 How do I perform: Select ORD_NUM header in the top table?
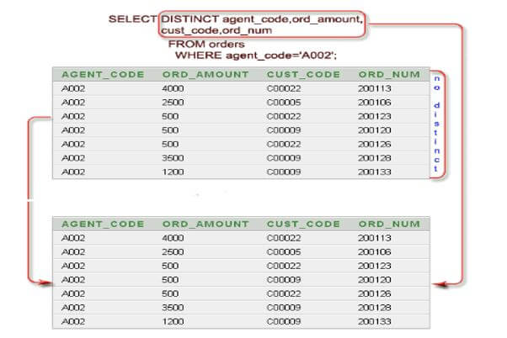(388, 74)
